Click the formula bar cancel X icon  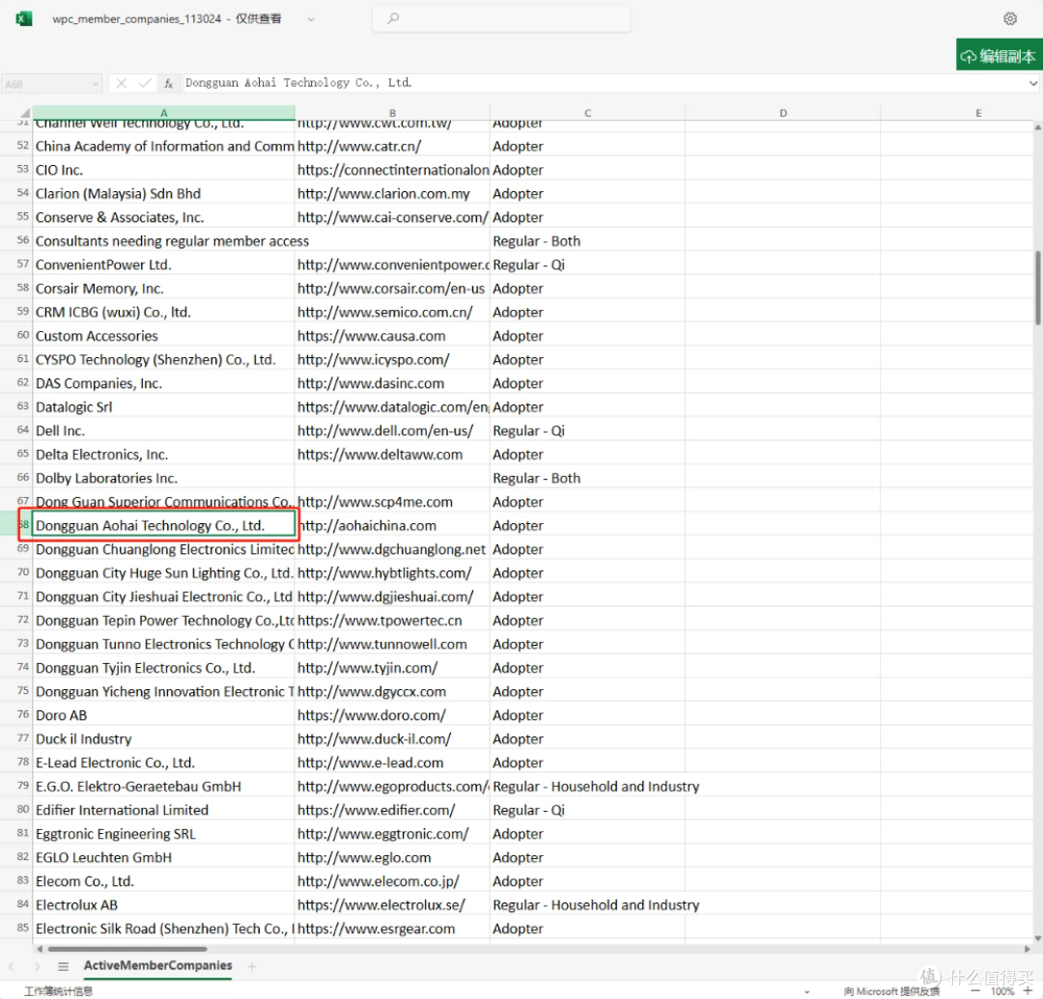pos(121,83)
